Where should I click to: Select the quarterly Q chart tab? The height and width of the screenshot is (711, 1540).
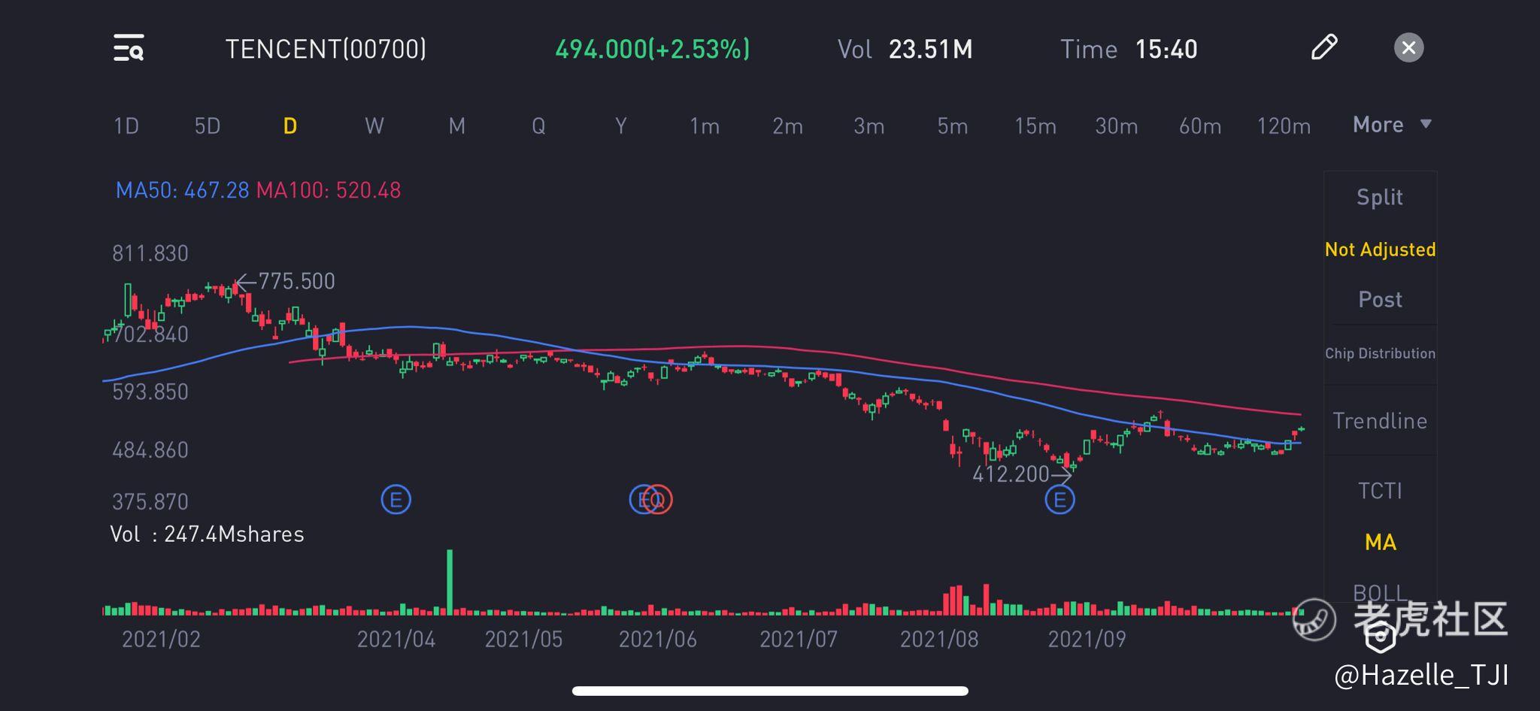(x=538, y=126)
